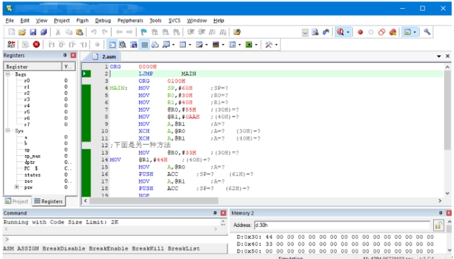Save all files icon
The image size is (454, 259).
43,32
